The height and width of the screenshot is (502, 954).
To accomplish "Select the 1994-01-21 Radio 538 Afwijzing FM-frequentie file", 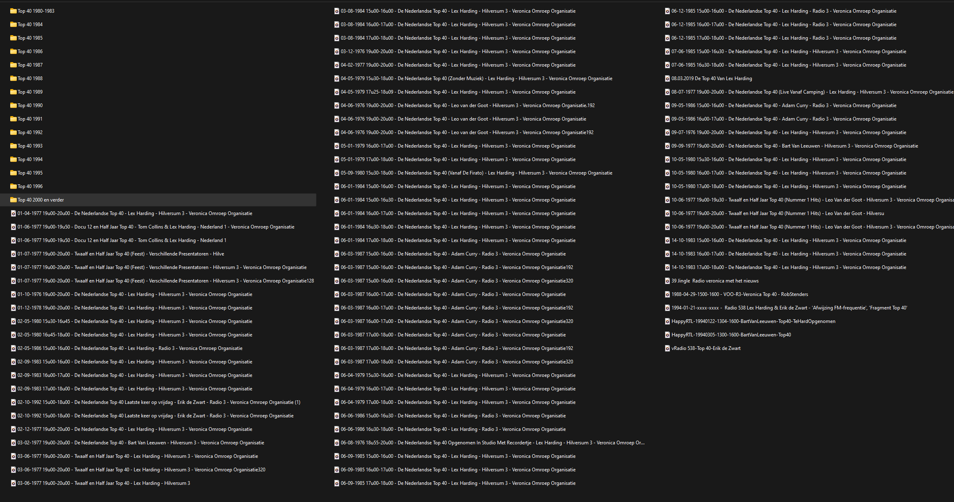I will 789,308.
